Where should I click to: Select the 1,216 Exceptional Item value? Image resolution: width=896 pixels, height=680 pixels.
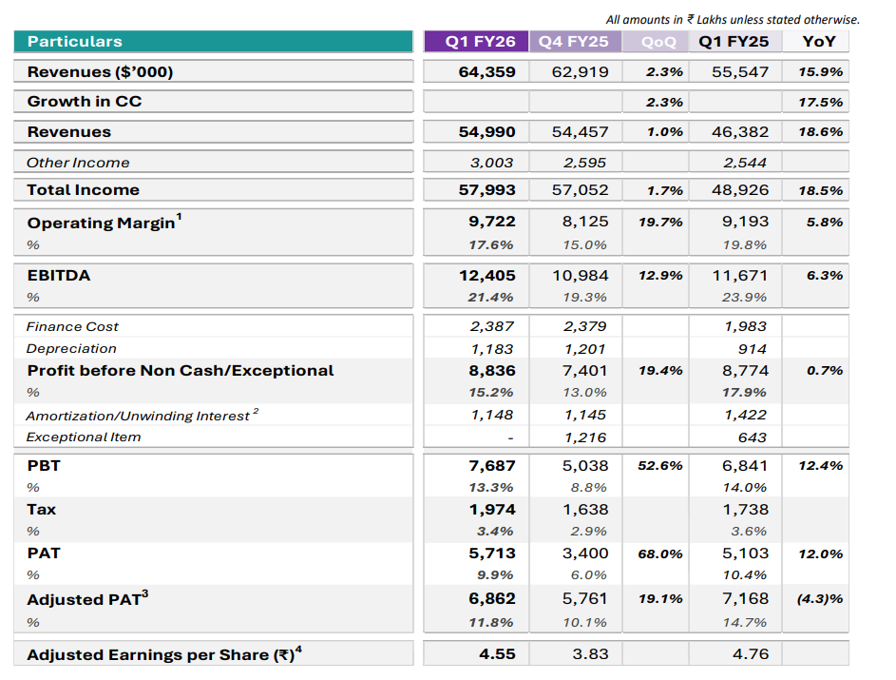(584, 437)
